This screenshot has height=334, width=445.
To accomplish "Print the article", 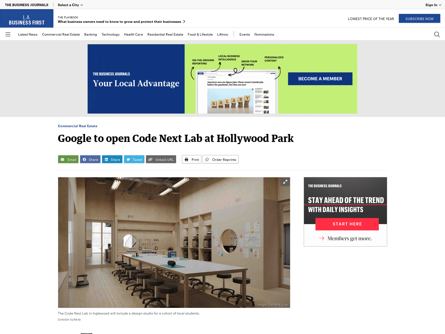I will (x=192, y=159).
